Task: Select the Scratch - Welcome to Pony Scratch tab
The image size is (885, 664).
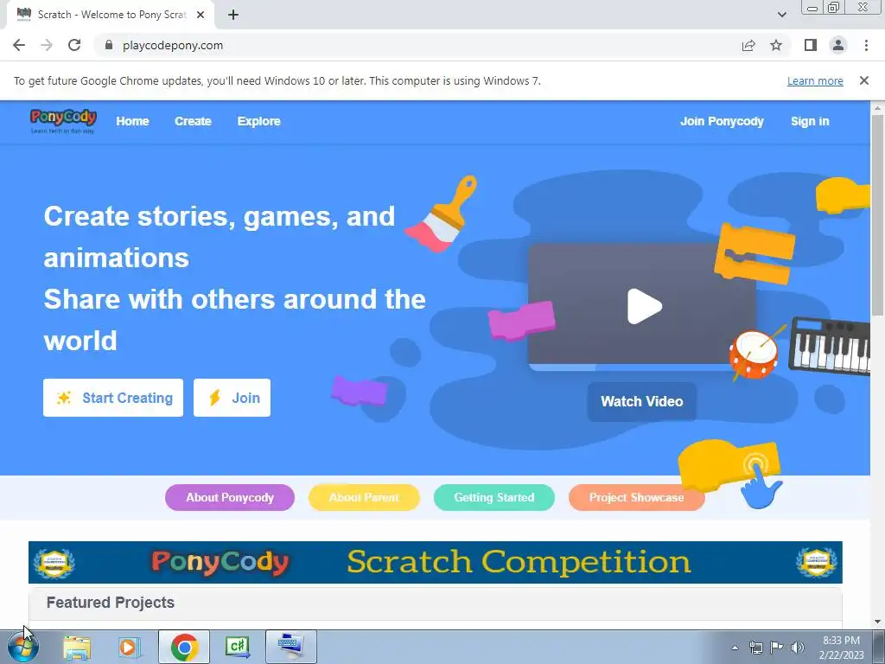Action: pos(111,15)
